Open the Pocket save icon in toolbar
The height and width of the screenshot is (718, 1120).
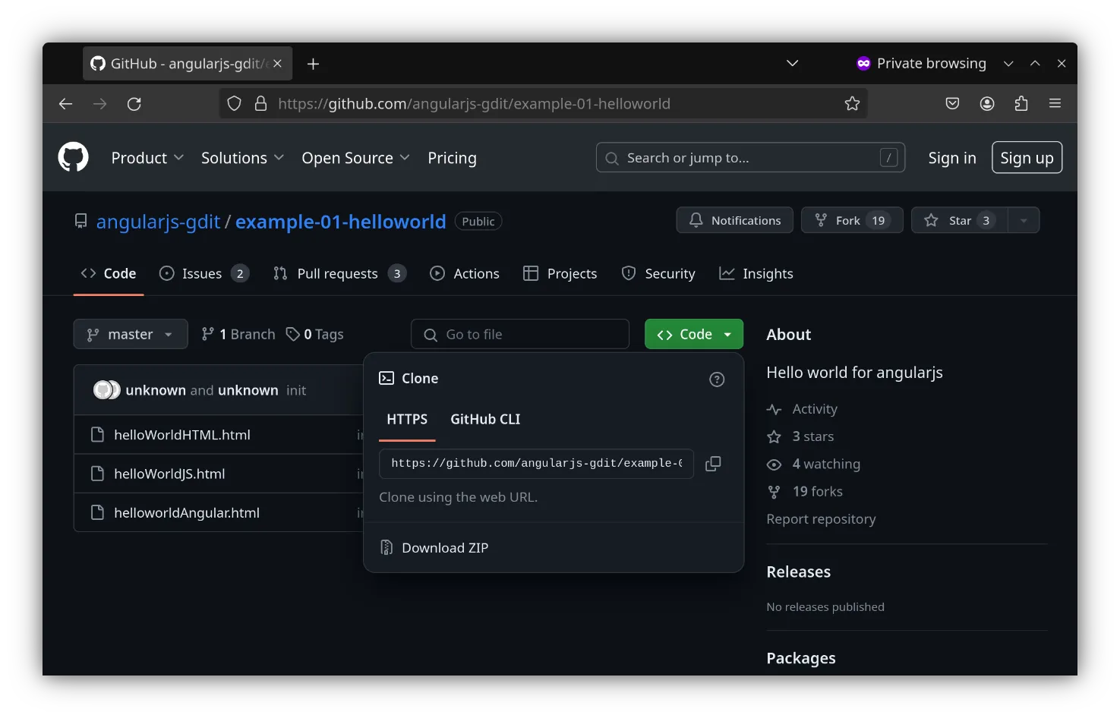[952, 104]
